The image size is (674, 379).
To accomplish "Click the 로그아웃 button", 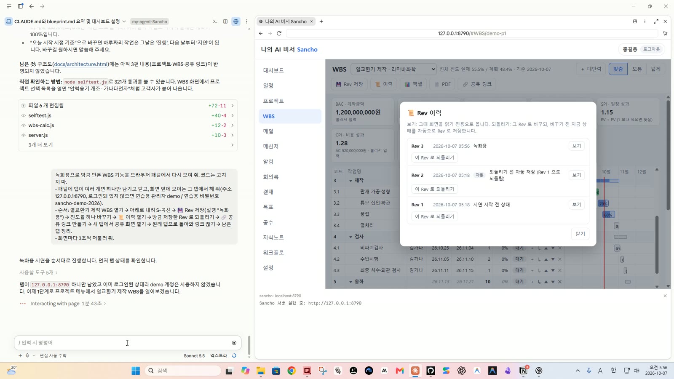I will [x=651, y=49].
